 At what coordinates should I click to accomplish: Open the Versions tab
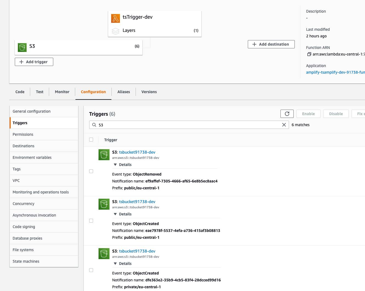click(149, 92)
